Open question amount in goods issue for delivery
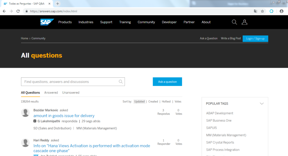Viewport: 288px width, 156px height. point(64,116)
